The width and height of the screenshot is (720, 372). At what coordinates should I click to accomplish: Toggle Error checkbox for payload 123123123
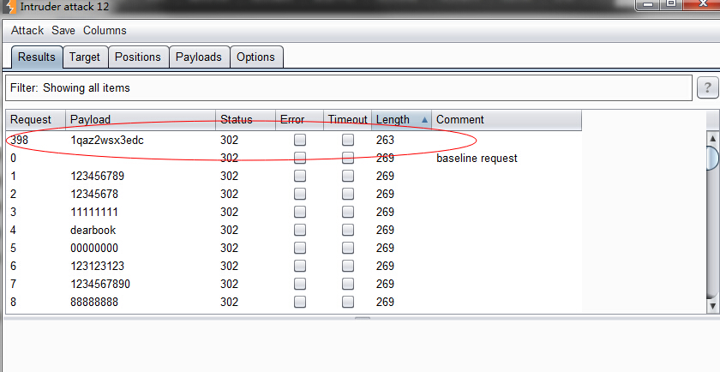pyautogui.click(x=300, y=266)
